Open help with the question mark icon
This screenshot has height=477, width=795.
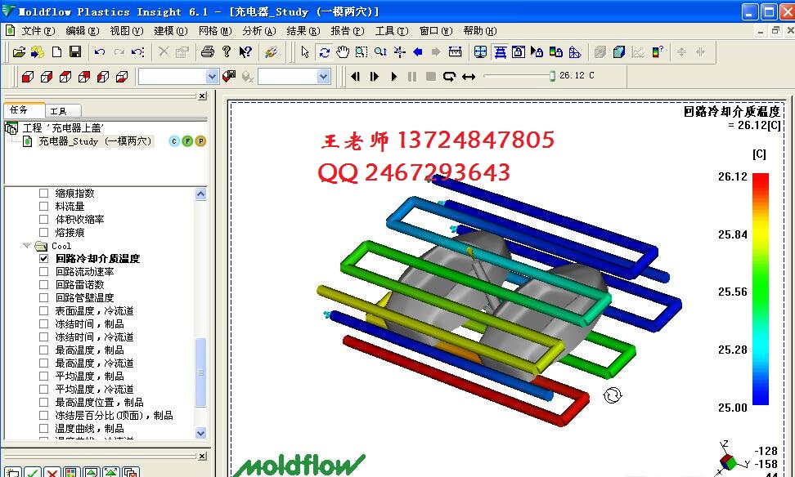coord(226,51)
